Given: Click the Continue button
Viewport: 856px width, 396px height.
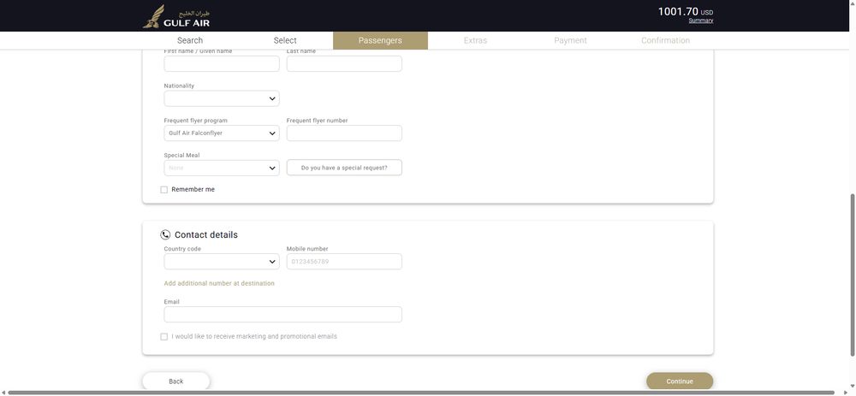Looking at the screenshot, I should coord(680,381).
